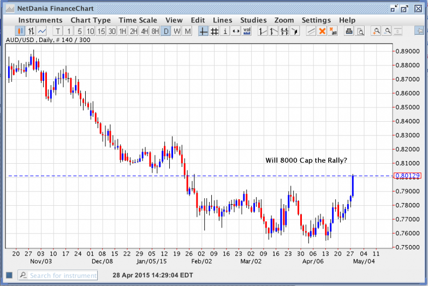Open the Chart Type menu
The width and height of the screenshot is (428, 286).
pos(91,20)
